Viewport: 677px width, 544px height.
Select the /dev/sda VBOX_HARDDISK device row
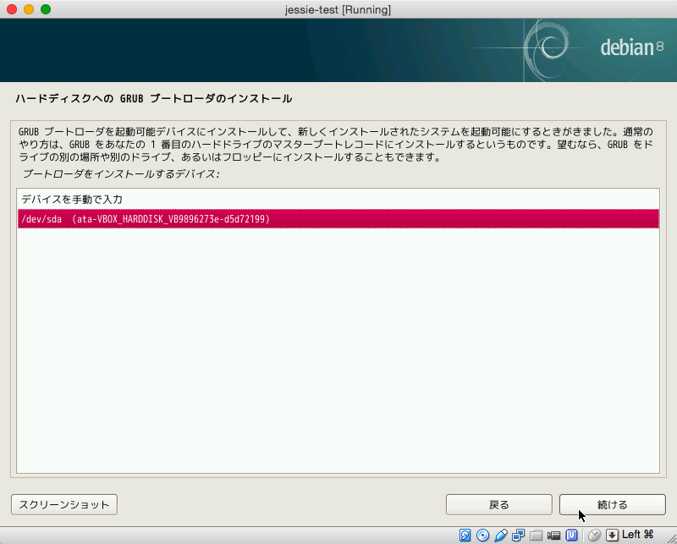338,219
